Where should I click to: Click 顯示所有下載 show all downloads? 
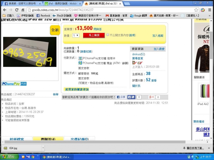pyautogui.click(x=193, y=148)
